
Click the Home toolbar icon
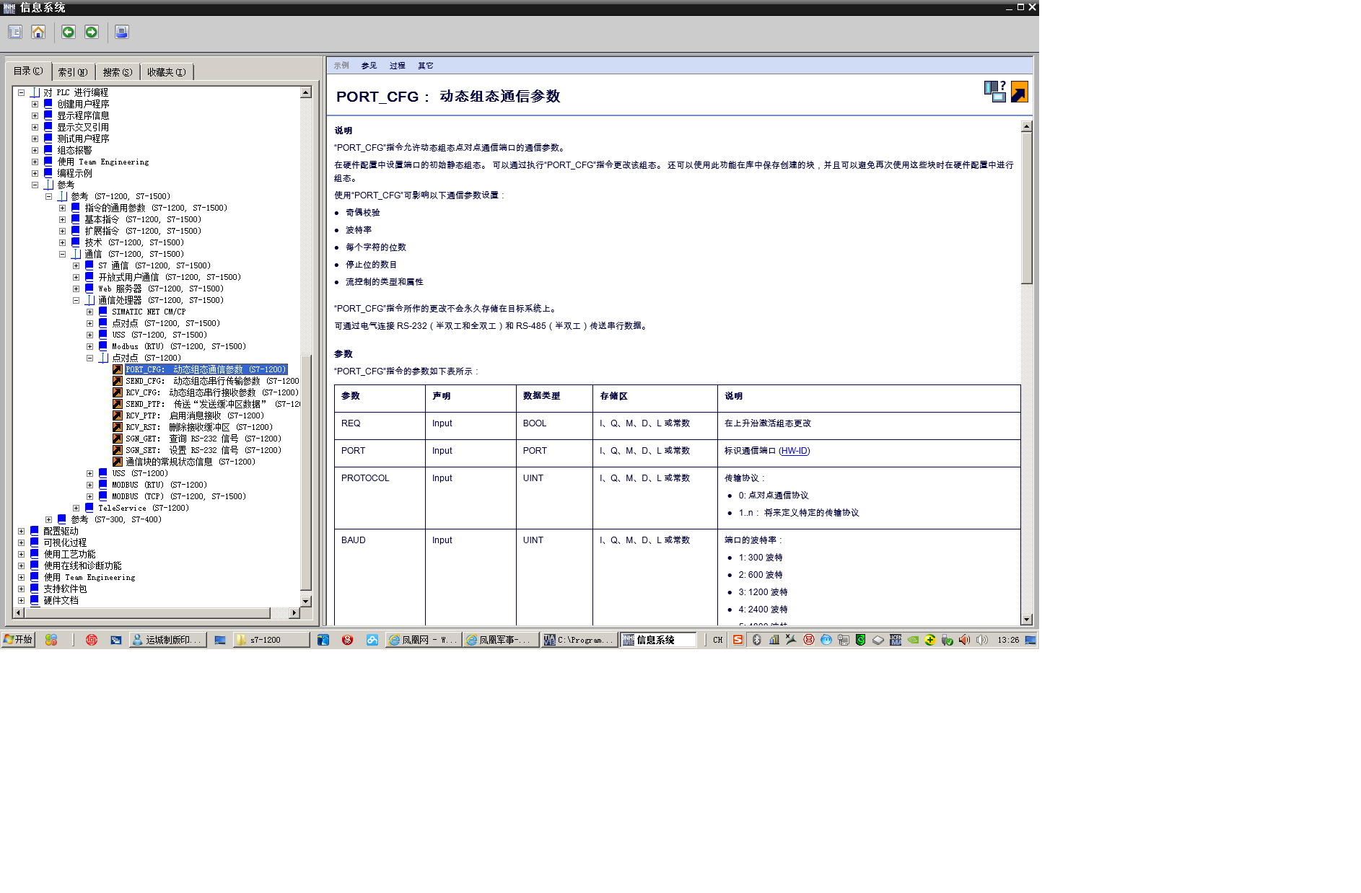(38, 32)
